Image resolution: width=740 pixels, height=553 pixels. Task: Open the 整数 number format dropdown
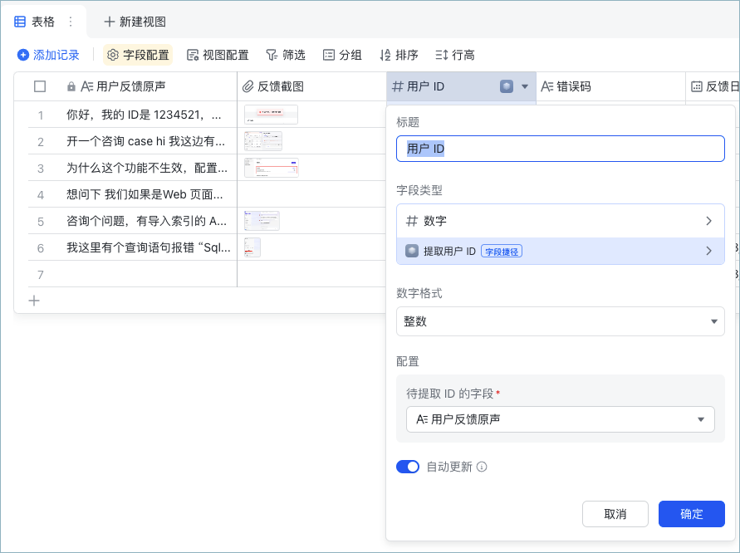tap(561, 321)
